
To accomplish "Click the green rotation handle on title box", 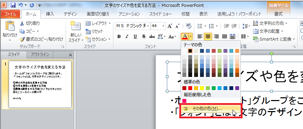I will (272, 53).
